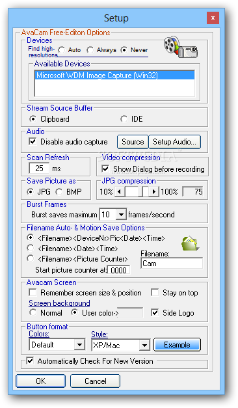The image size is (238, 408).
Task: Click OK to confirm setup
Action: pos(40,381)
